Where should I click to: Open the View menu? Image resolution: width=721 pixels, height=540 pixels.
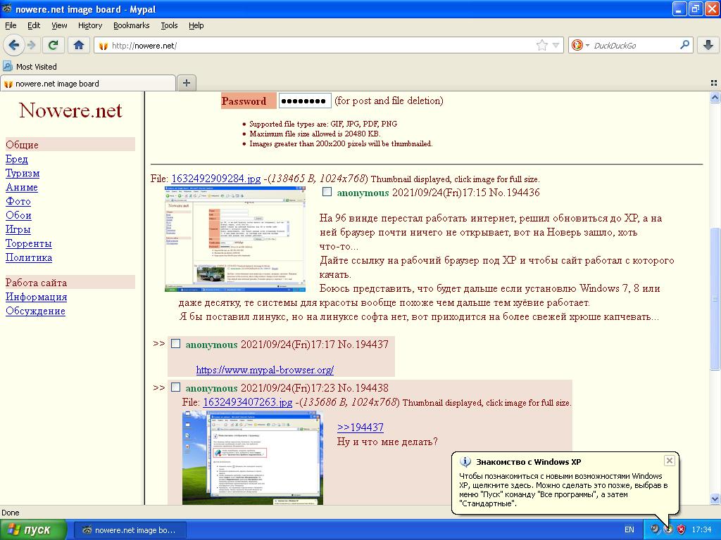59,25
